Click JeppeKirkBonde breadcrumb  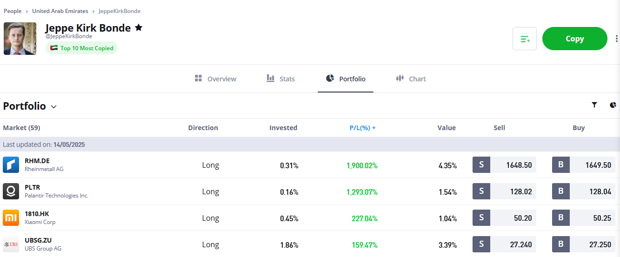[x=120, y=11]
